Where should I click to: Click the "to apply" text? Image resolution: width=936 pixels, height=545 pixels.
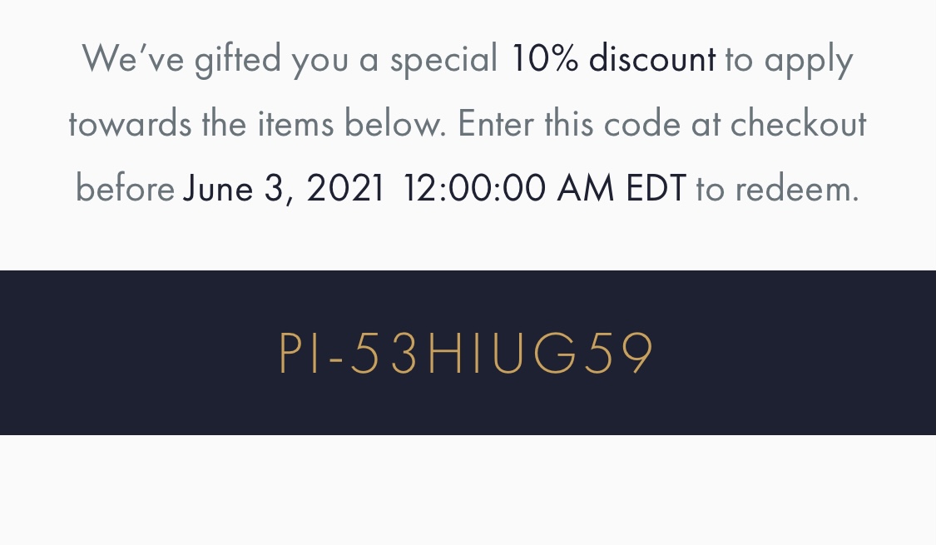[789, 60]
